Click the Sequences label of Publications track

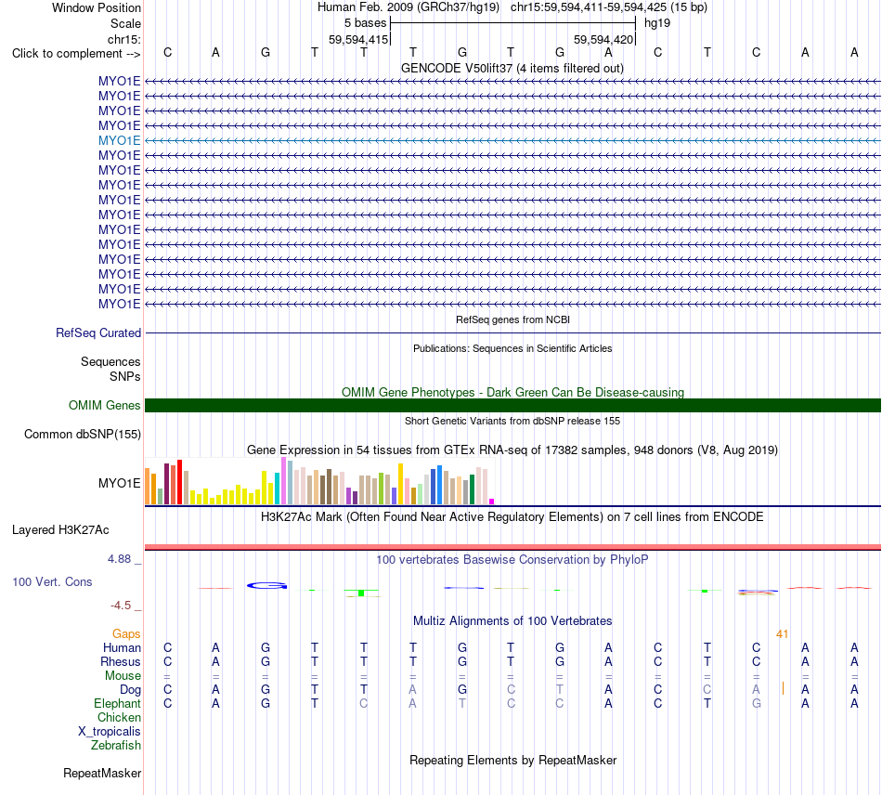pos(110,362)
